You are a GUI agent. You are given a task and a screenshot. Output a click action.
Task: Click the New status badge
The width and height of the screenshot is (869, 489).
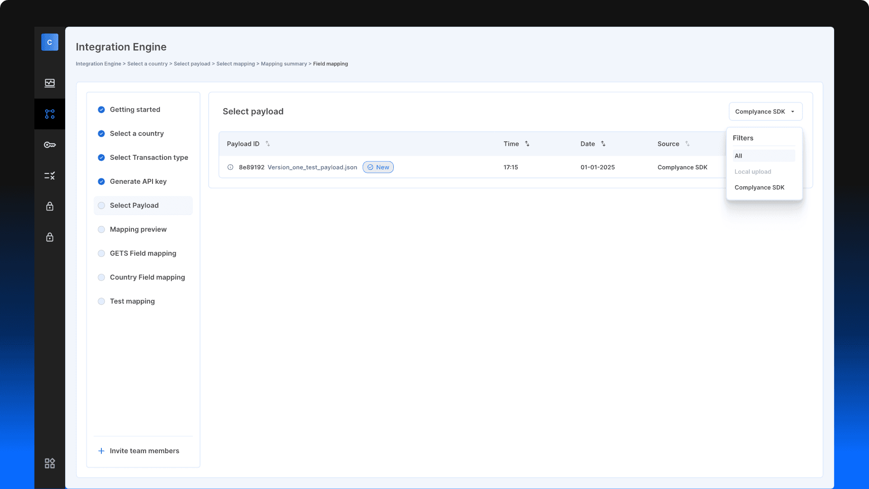[x=378, y=168]
